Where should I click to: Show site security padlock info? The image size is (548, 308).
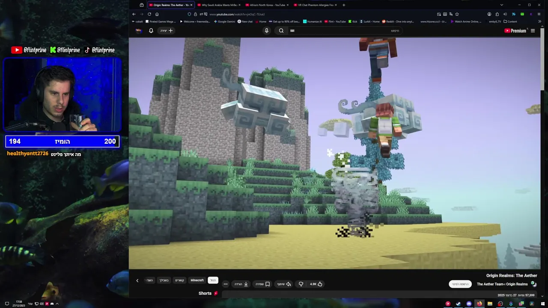(x=195, y=14)
